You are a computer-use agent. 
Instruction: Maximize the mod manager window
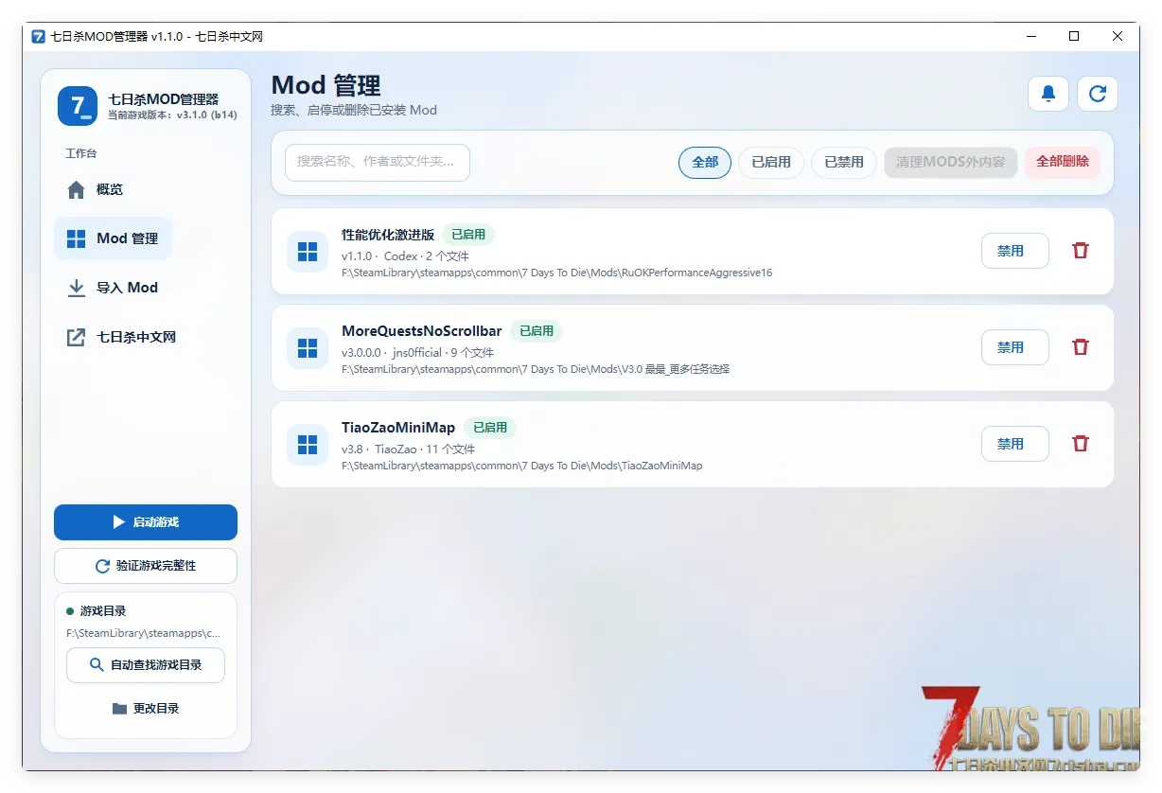click(1074, 37)
